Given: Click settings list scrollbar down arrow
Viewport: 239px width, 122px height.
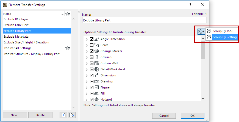Looking at the screenshot, I should (203, 99).
